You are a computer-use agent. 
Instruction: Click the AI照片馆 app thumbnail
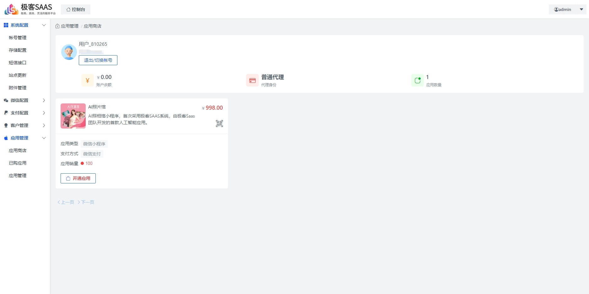(x=73, y=116)
